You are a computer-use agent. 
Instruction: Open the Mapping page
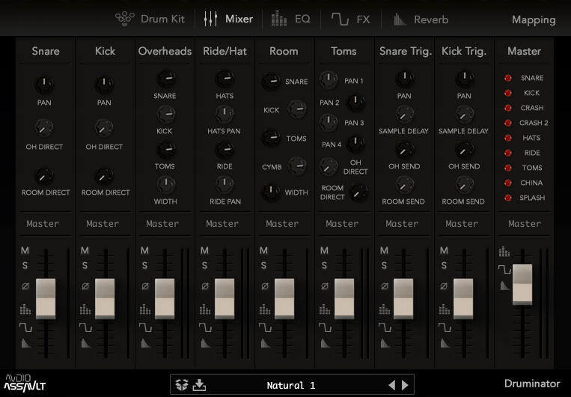[534, 19]
